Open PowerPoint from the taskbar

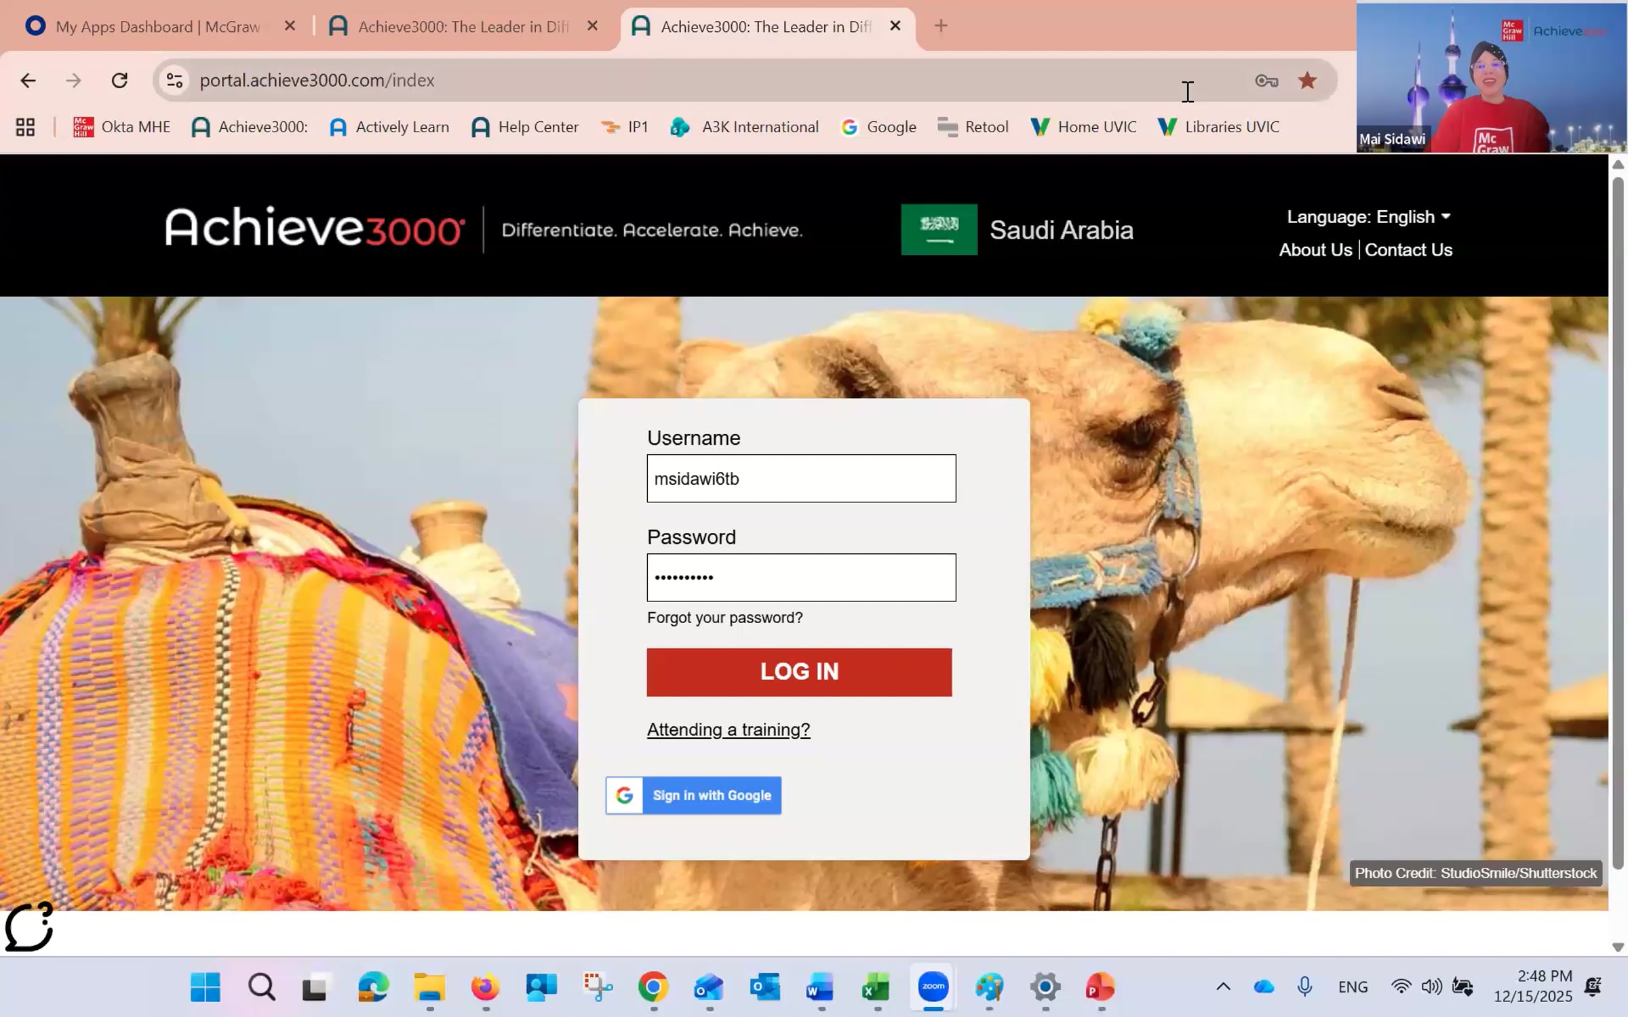[1100, 987]
